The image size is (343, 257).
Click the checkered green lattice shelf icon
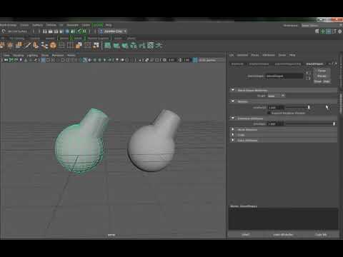pyautogui.click(x=151, y=45)
